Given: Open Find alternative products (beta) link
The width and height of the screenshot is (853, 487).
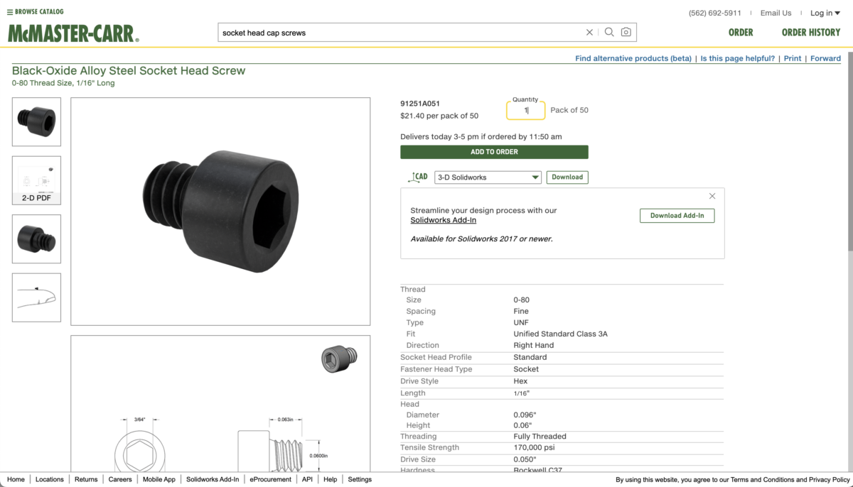Looking at the screenshot, I should (633, 58).
